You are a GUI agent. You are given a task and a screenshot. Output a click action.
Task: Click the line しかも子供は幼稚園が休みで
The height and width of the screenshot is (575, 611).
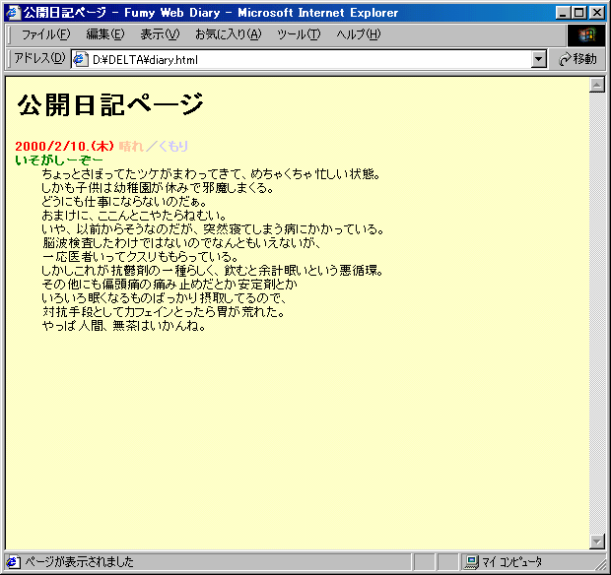(158, 188)
